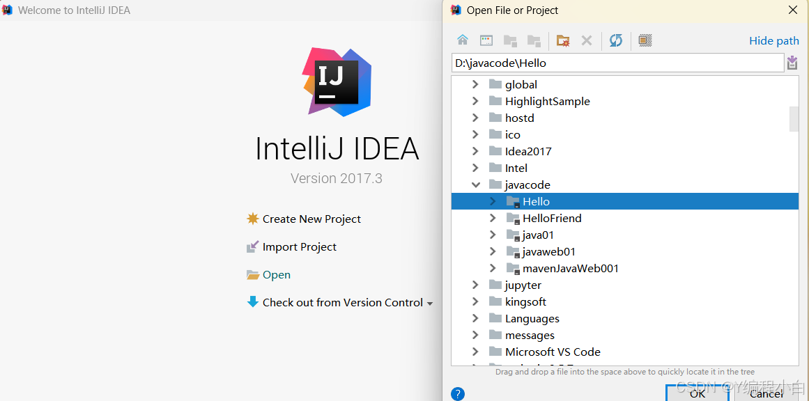
Task: Click the Create New Project star icon
Action: click(x=252, y=219)
